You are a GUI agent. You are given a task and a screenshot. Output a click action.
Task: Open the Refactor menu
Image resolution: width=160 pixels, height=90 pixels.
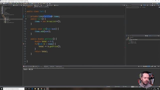[x=9, y=2]
